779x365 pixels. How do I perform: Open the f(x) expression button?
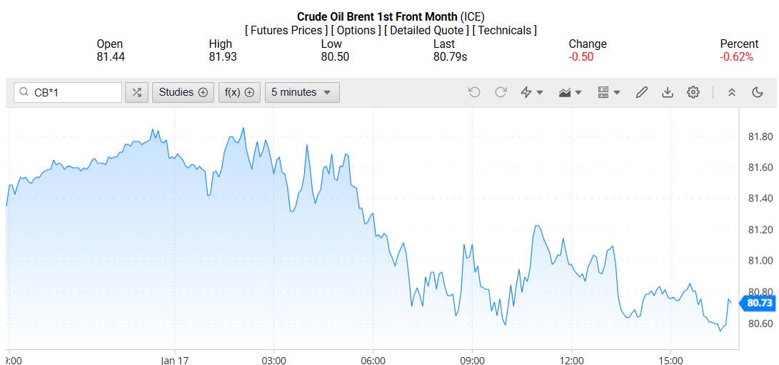tap(239, 92)
